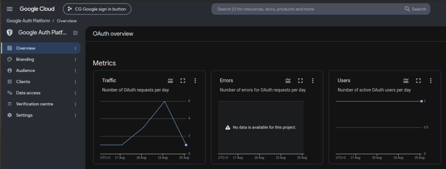The width and height of the screenshot is (446, 169).
Task: Open Traffic chart more options menu
Action: pos(195,81)
